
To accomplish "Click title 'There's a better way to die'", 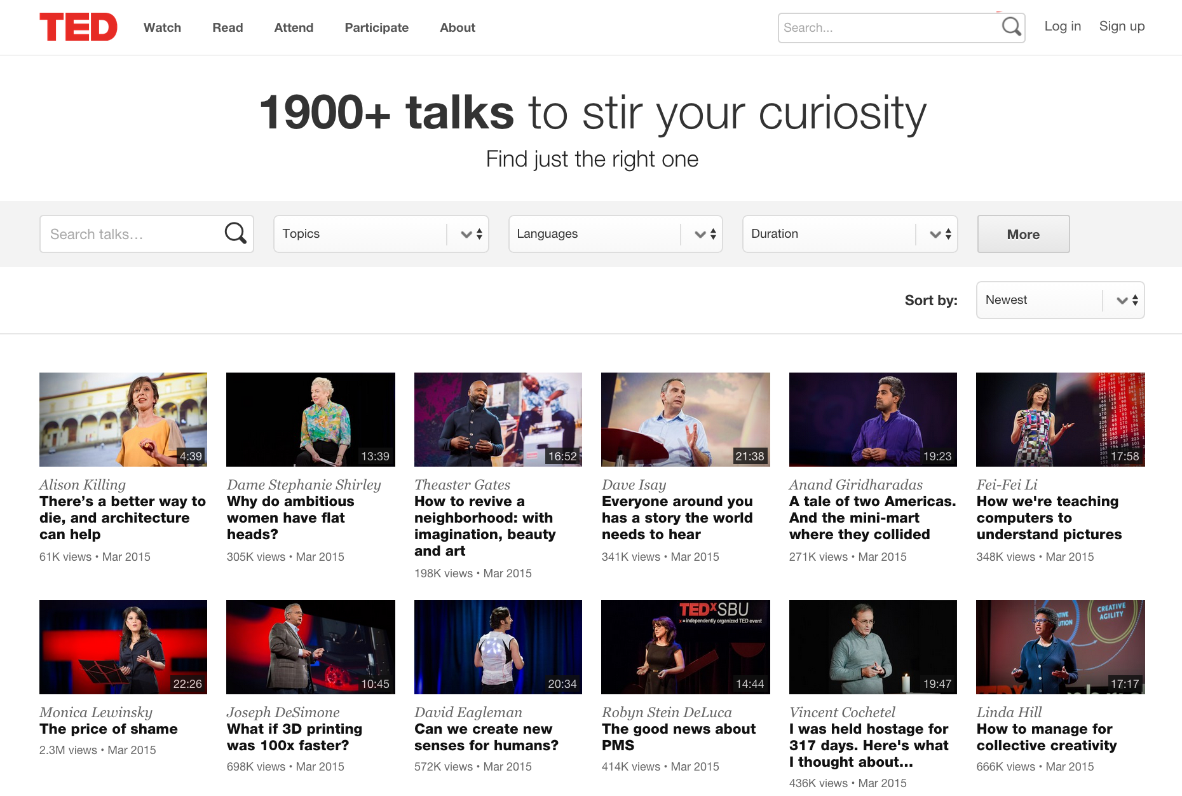I will coord(123,518).
